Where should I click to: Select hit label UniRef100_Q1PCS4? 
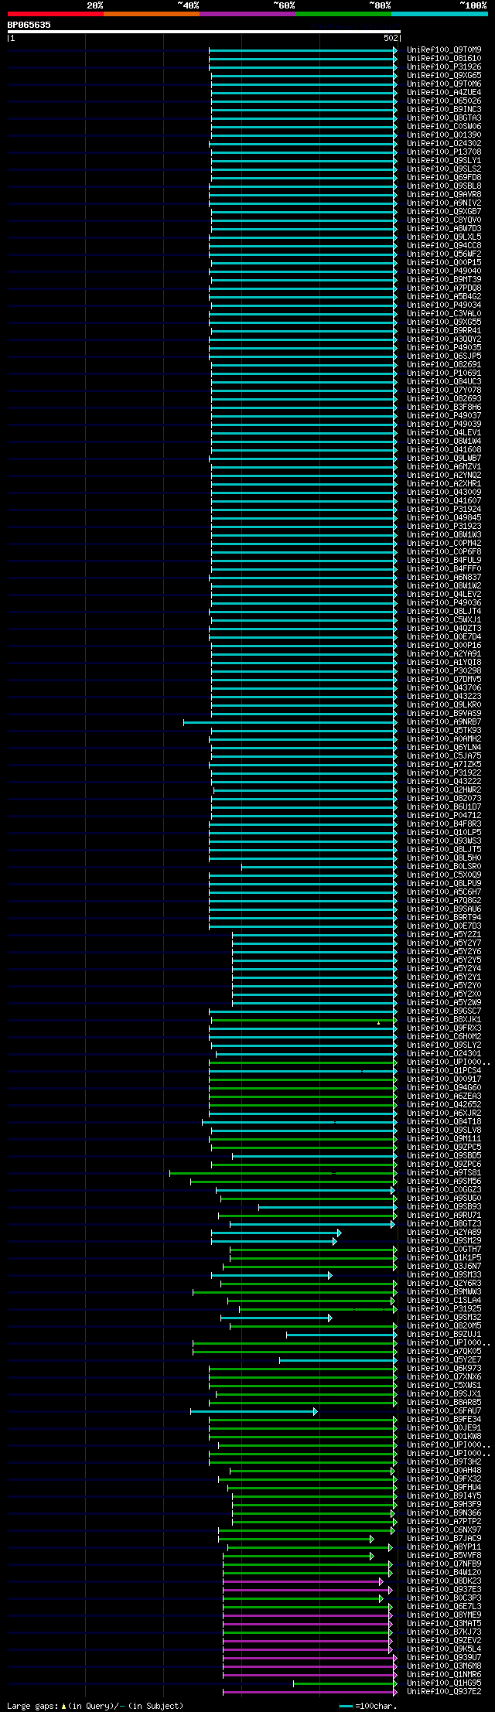click(444, 1071)
